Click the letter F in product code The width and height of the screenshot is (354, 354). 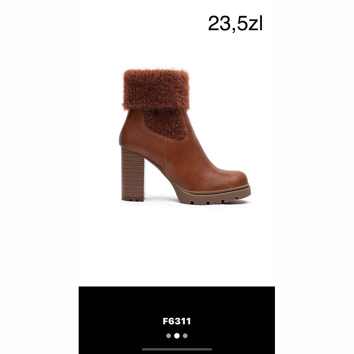coord(165,321)
